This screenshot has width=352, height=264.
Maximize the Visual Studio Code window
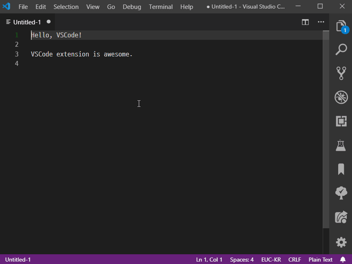coord(320,6)
